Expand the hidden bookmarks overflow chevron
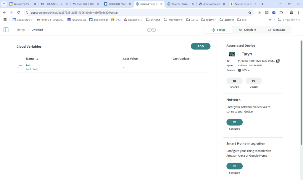 coord(270,20)
